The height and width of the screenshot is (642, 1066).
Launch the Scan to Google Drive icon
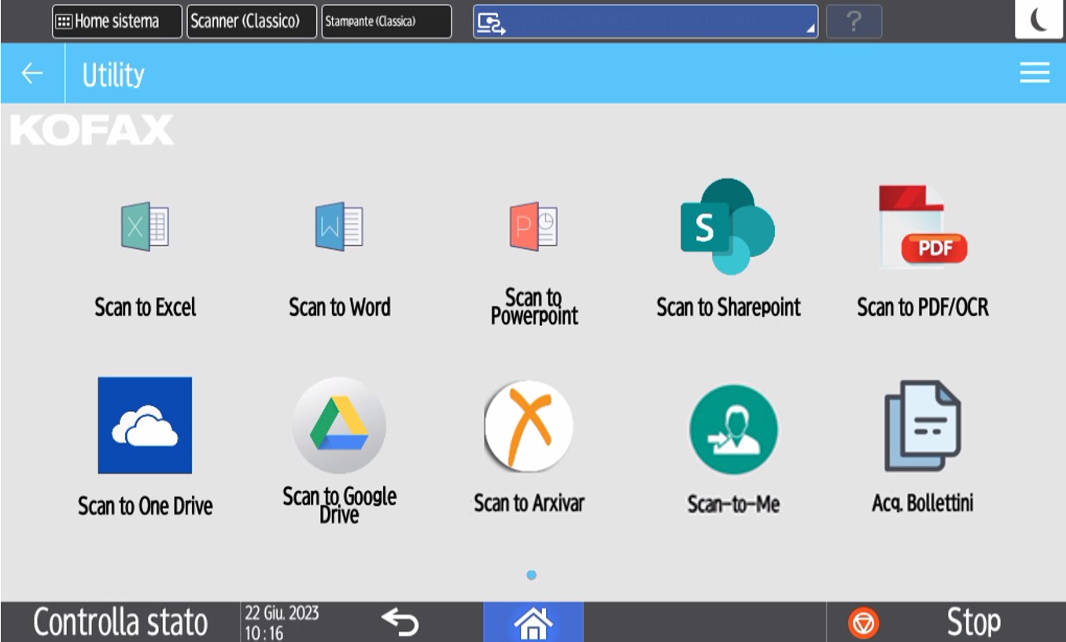click(x=339, y=425)
